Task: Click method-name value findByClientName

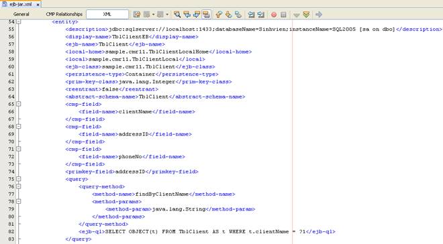Action: [162, 194]
